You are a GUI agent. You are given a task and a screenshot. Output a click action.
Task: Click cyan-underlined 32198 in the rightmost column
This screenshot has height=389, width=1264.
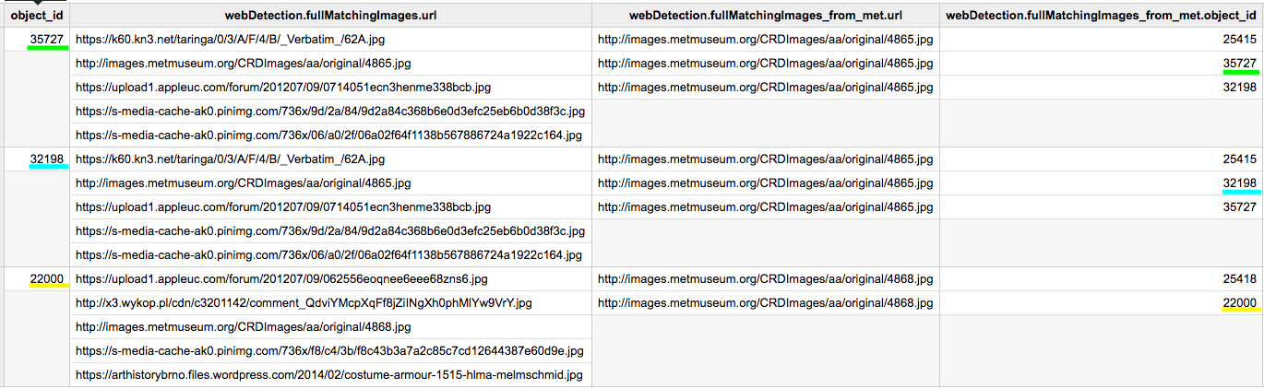pos(1239,183)
